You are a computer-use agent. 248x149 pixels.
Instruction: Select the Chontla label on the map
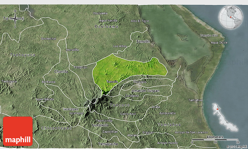[x=61, y=71]
